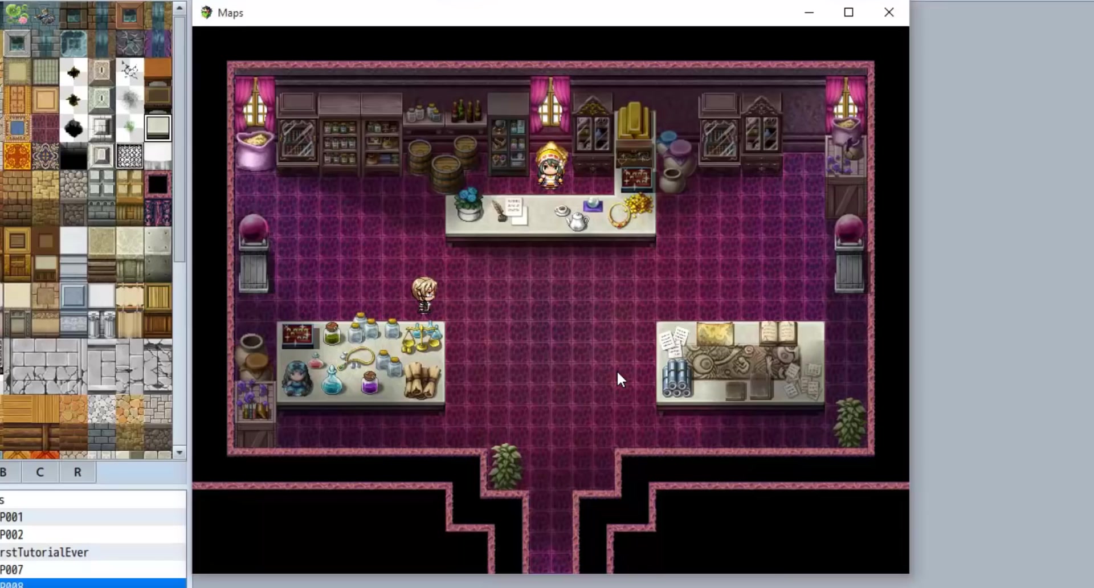The image size is (1094, 588).
Task: Open the R tileset tab
Action: click(77, 472)
